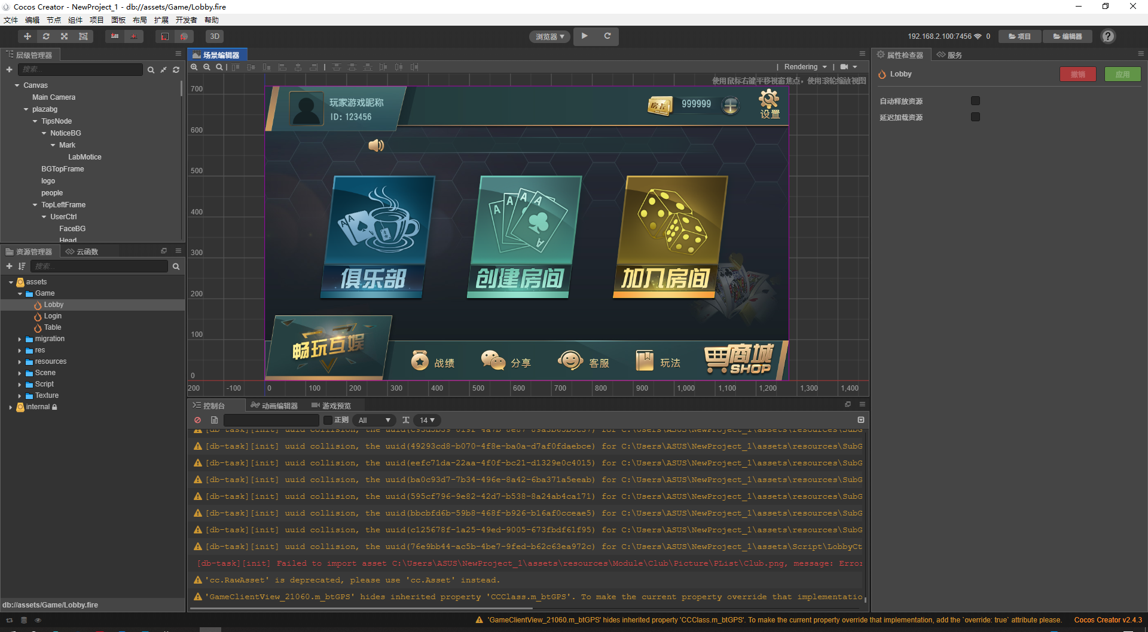This screenshot has height=632, width=1148.
Task: Zoom in the scene editor
Action: 194,67
